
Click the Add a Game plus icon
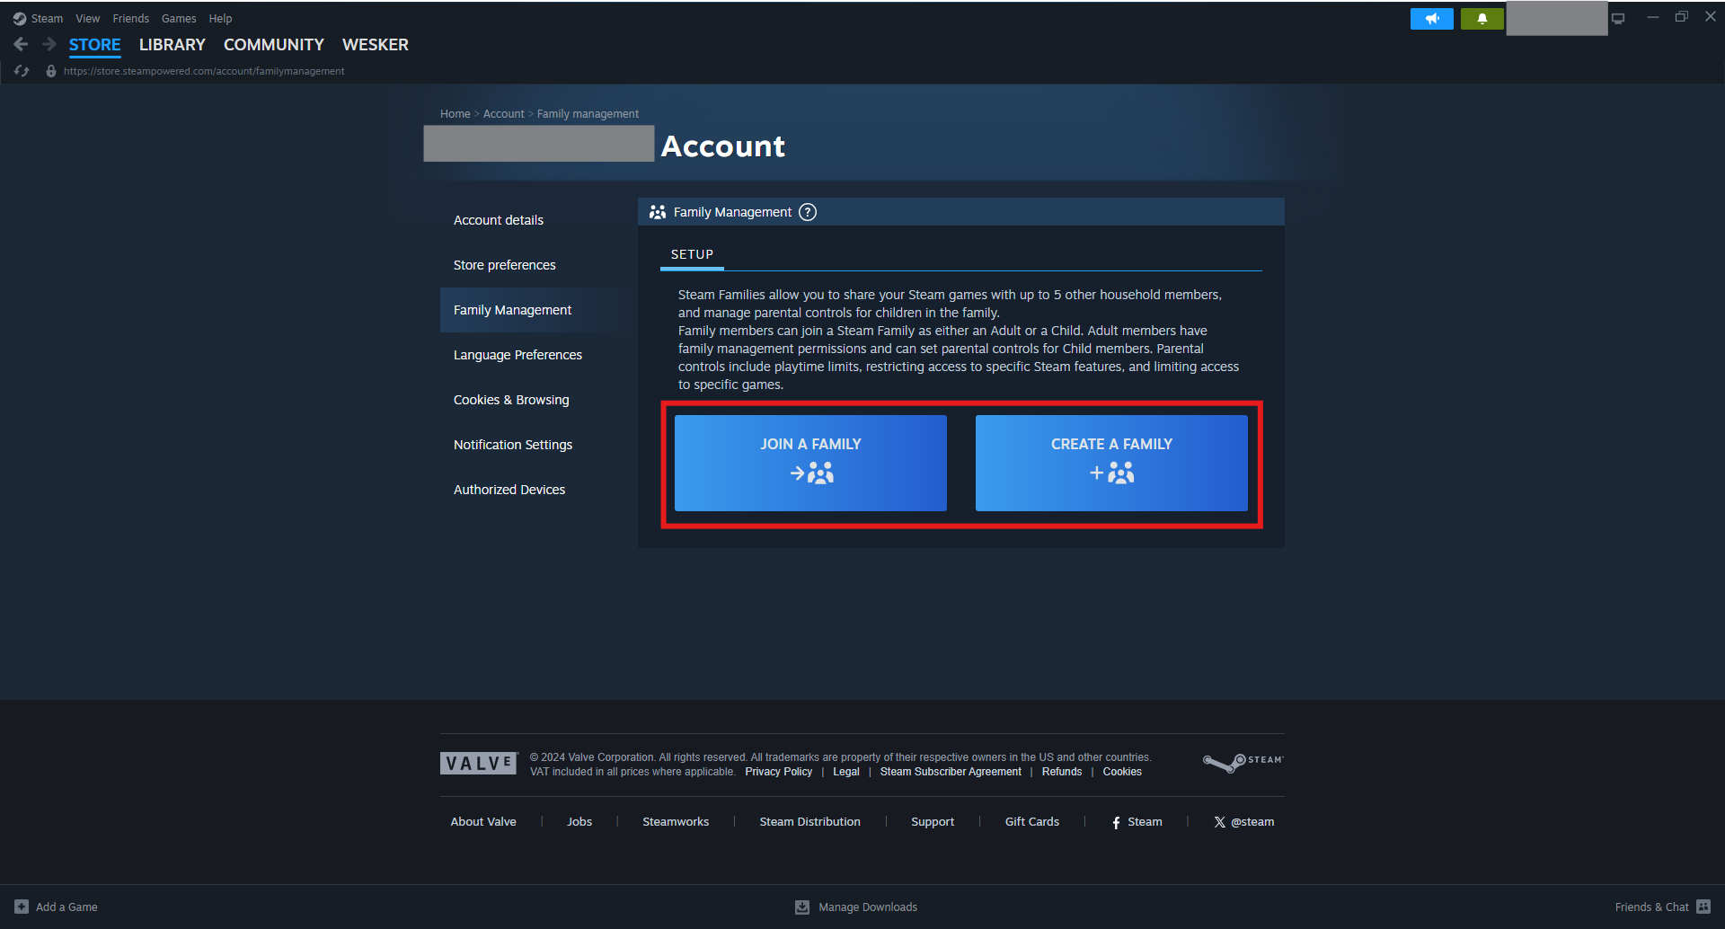pyautogui.click(x=22, y=907)
